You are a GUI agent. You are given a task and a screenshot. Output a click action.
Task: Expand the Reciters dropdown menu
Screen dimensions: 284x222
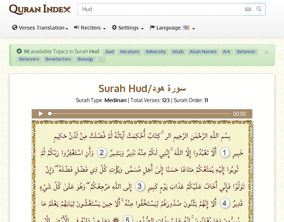click(90, 28)
